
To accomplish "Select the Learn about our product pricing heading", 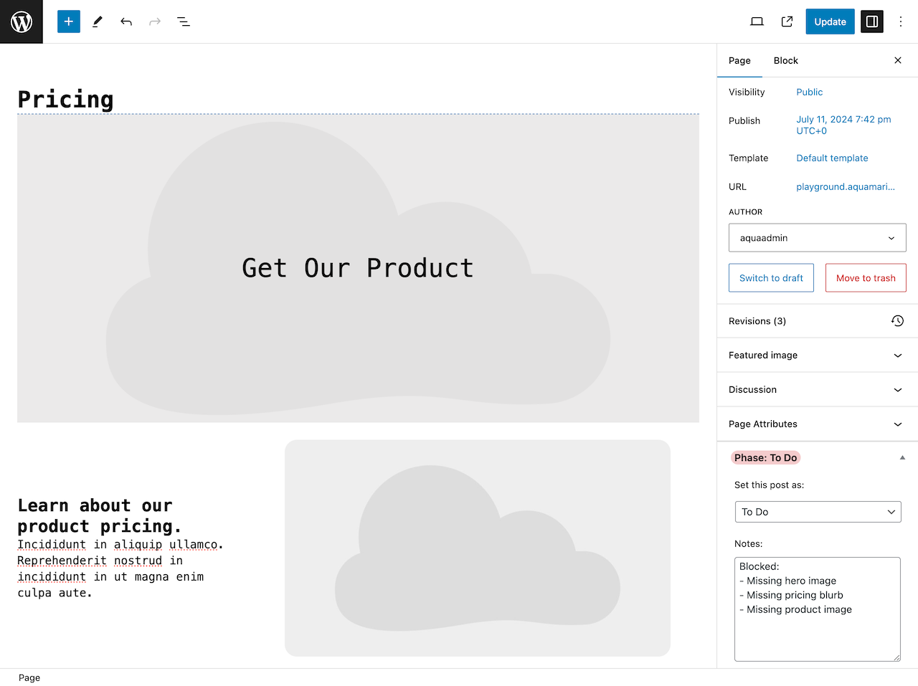I will tap(99, 516).
